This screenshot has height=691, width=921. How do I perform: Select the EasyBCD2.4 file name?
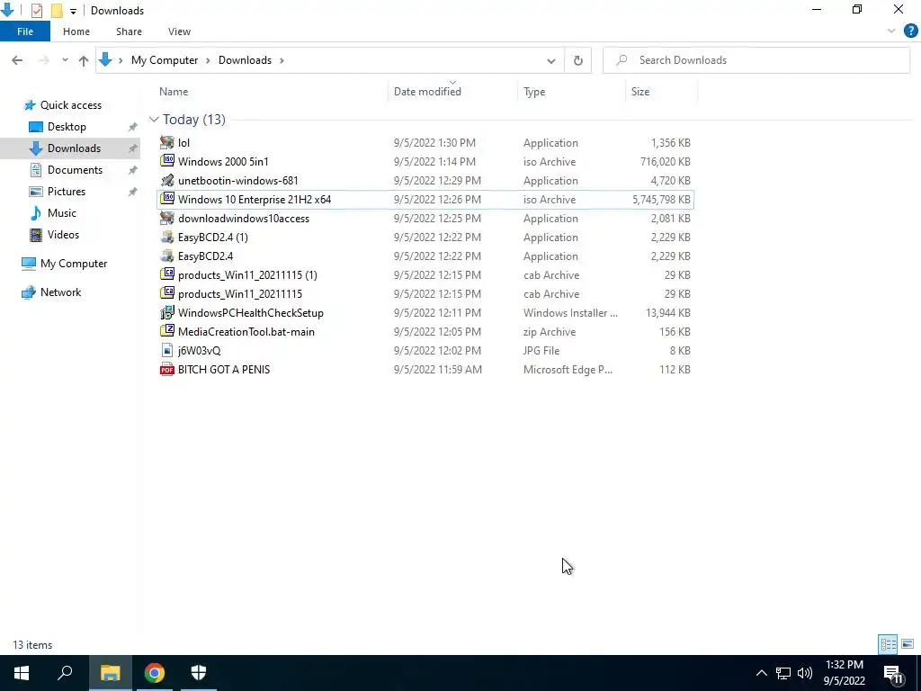206,256
